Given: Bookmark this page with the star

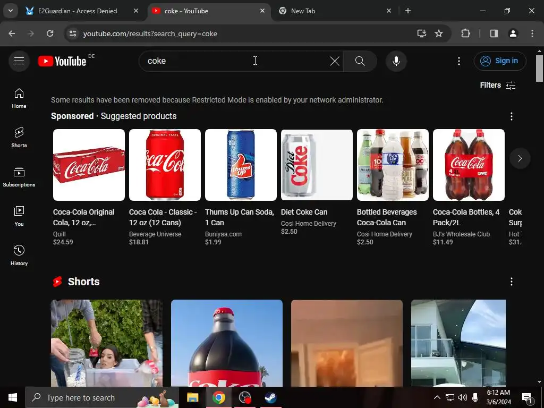Looking at the screenshot, I should coord(438,33).
